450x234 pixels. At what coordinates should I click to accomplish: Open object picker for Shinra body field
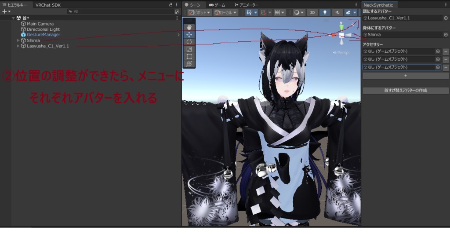446,35
